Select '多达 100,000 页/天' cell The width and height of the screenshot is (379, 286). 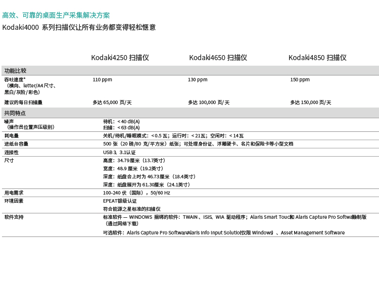(209, 102)
